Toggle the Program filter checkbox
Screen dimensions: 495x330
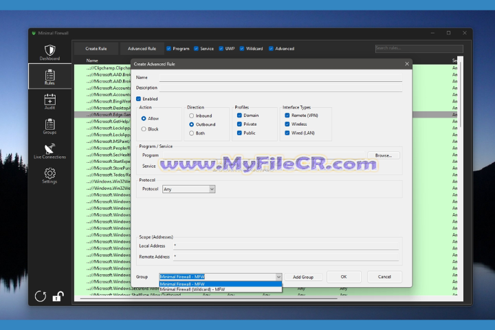point(168,48)
